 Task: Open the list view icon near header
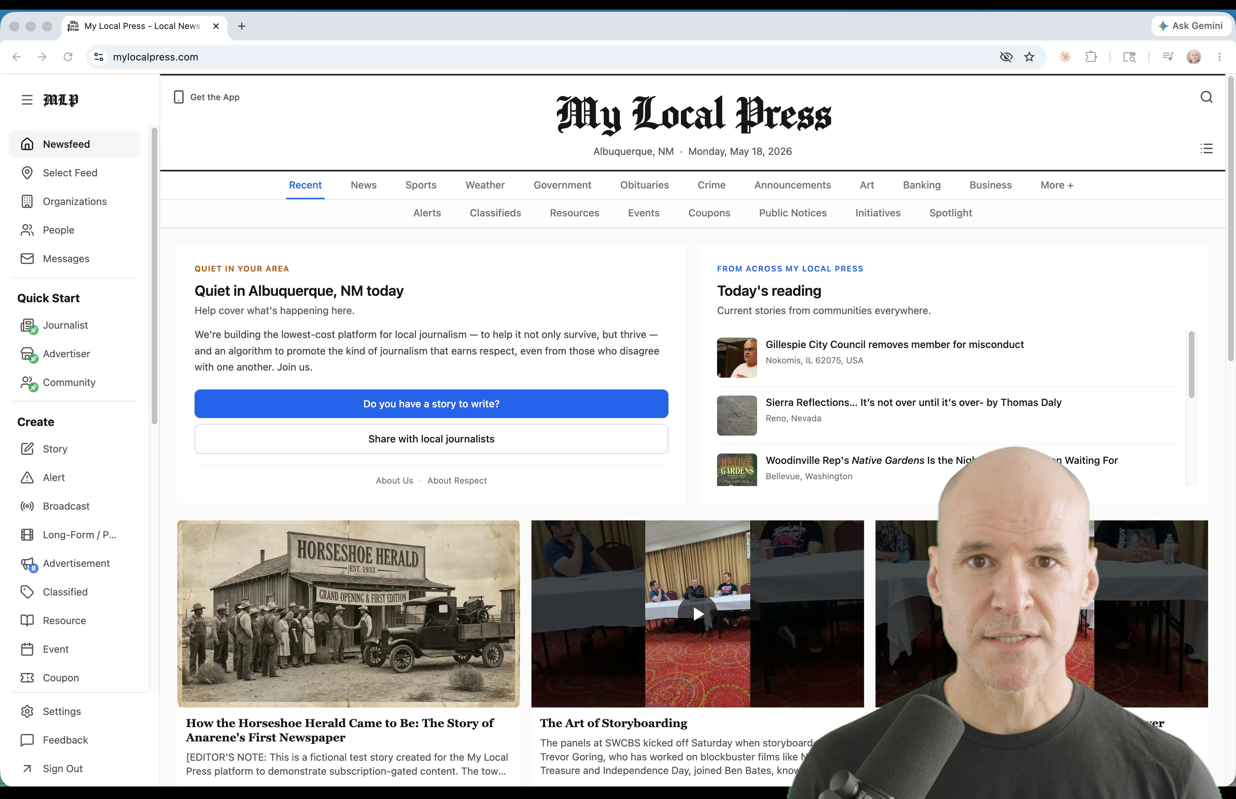[1206, 149]
